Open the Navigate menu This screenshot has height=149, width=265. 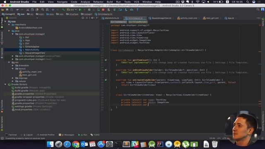(x=62, y=2)
